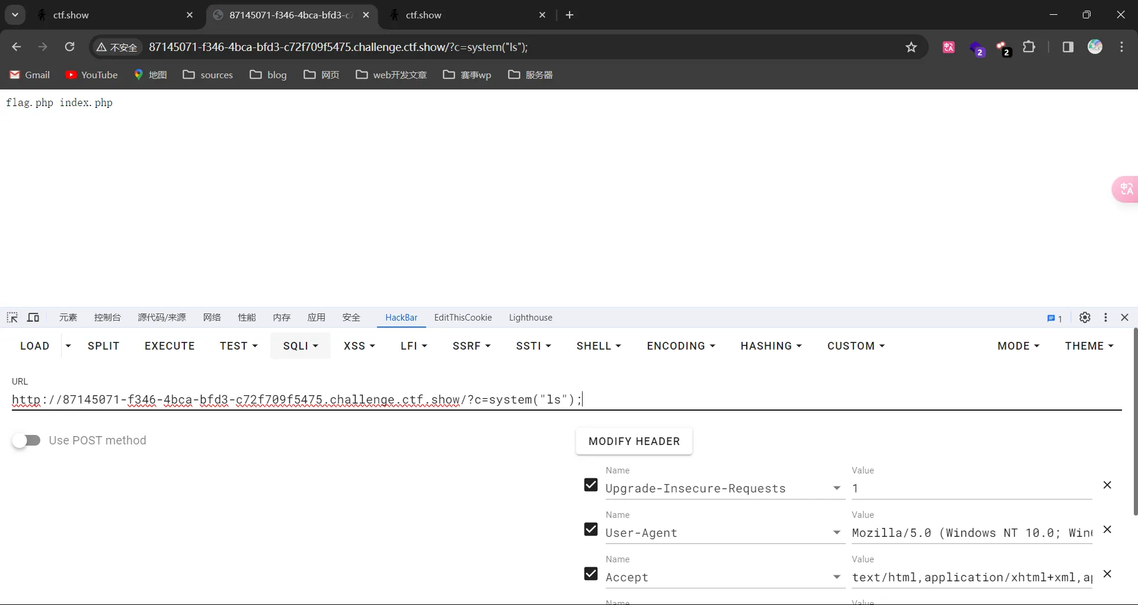Reload the current page

(x=69, y=47)
